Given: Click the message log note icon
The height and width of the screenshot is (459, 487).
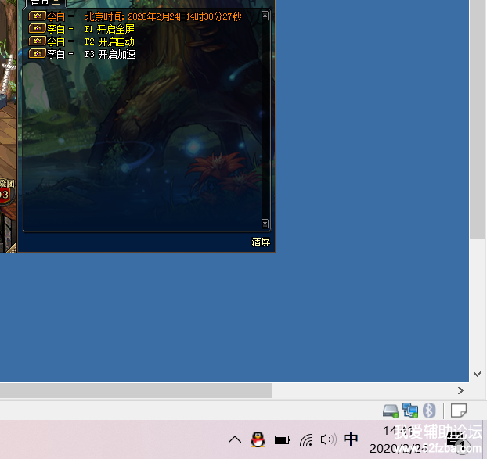Looking at the screenshot, I should click(x=459, y=411).
